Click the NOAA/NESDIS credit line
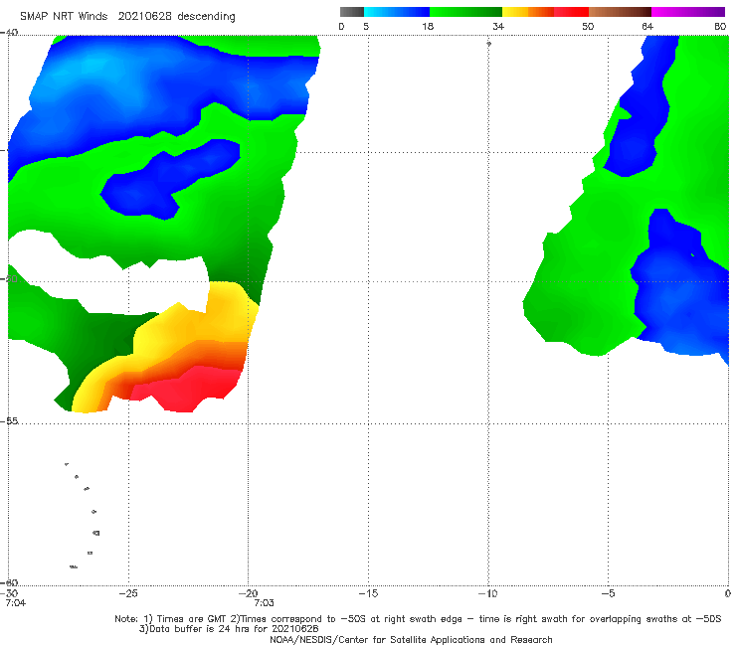 click(x=411, y=640)
